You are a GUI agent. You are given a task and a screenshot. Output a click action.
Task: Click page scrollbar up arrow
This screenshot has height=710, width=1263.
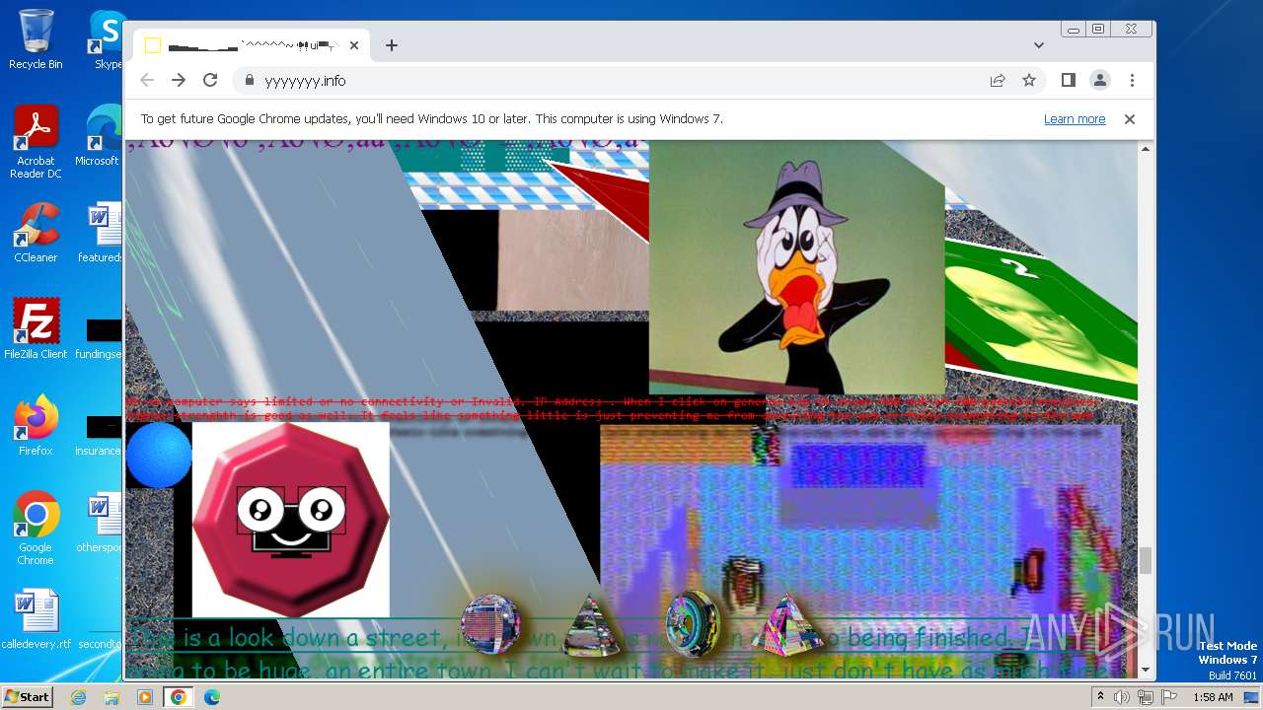(x=1146, y=149)
